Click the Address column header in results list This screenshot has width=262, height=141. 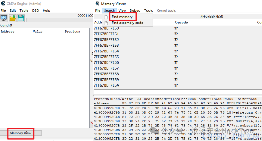[x=15, y=32]
